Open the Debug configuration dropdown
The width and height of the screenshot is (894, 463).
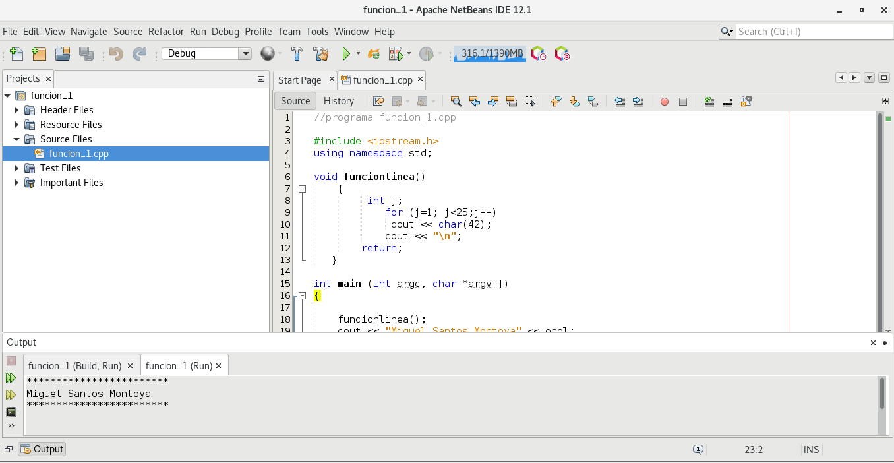coord(245,54)
